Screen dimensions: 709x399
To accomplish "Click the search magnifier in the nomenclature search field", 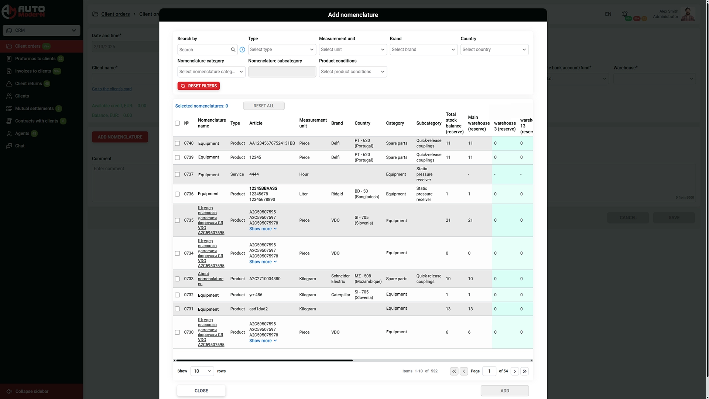I will (233, 50).
